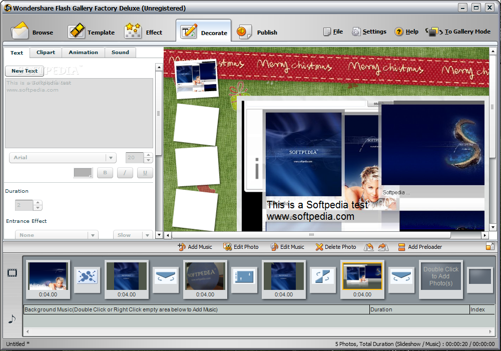Open the Settings menu
501x351 pixels.
[369, 32]
